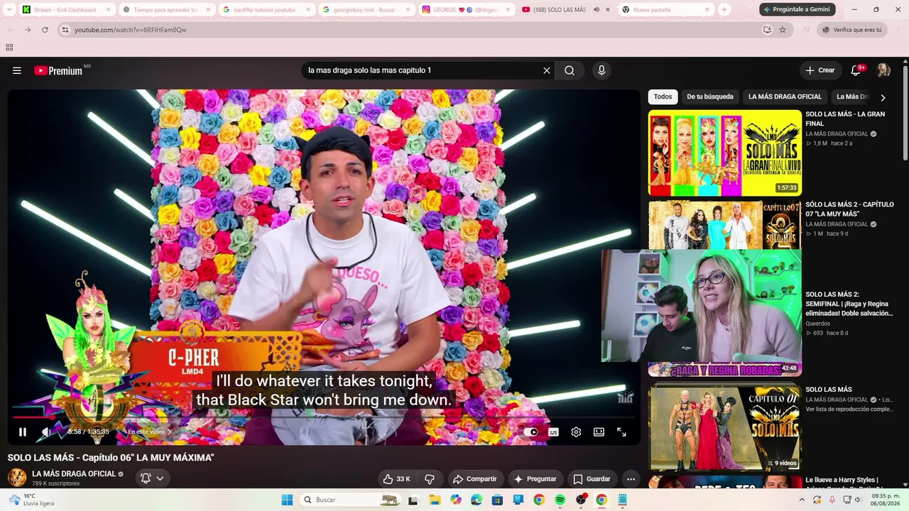Image resolution: width=909 pixels, height=511 pixels.
Task: Go forward in browser history
Action: tap(28, 30)
